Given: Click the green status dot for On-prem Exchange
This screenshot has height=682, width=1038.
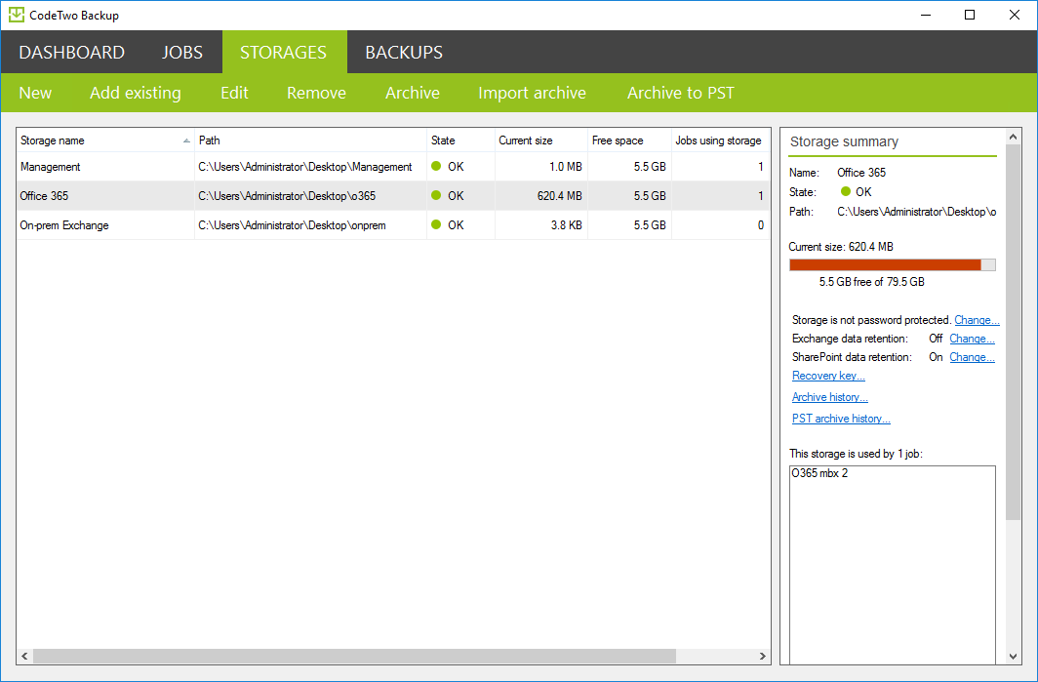Looking at the screenshot, I should 435,224.
